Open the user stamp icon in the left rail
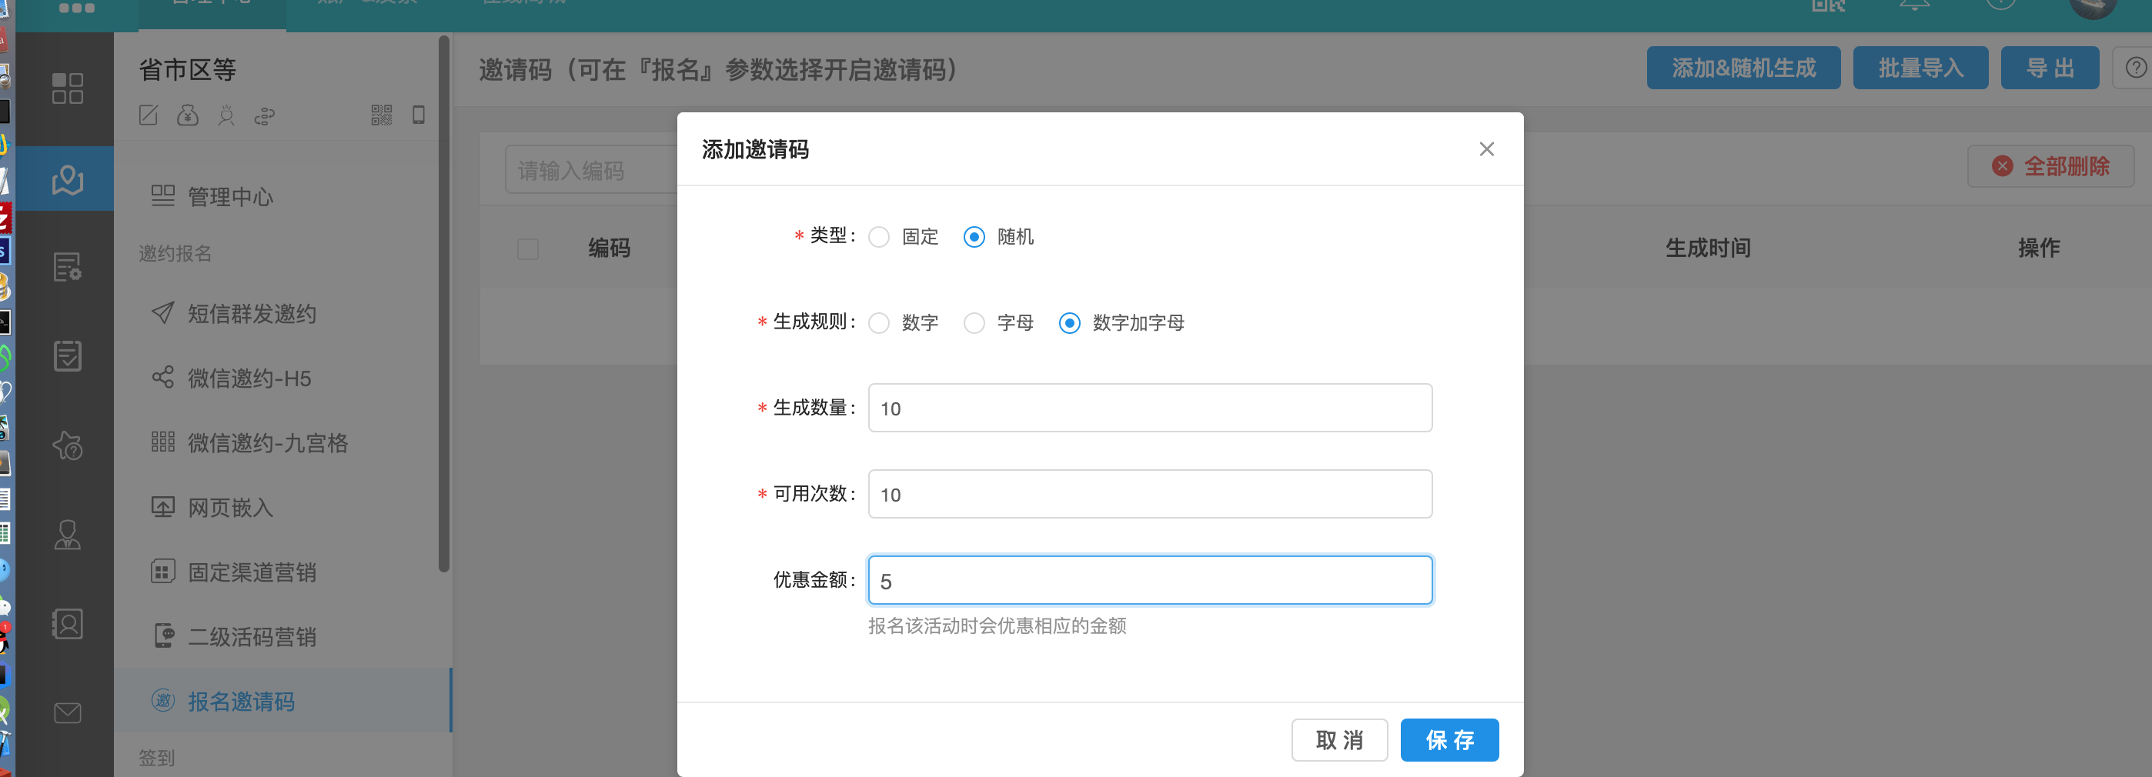Image resolution: width=2152 pixels, height=777 pixels. [67, 535]
